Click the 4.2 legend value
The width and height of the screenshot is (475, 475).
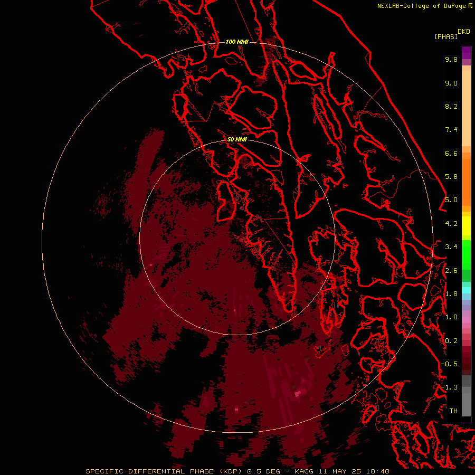click(x=451, y=224)
